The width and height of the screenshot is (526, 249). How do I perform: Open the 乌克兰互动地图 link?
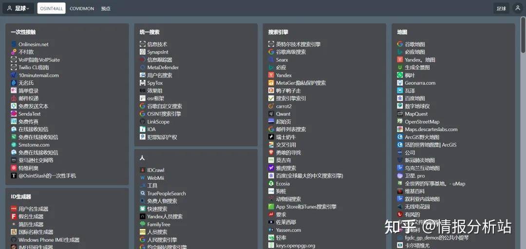click(x=422, y=168)
